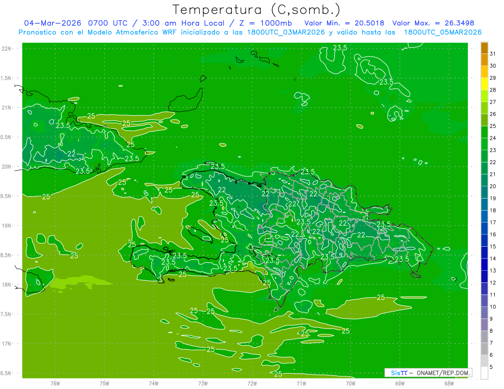
Task: Click the legend value '15'
Action: (x=493, y=246)
